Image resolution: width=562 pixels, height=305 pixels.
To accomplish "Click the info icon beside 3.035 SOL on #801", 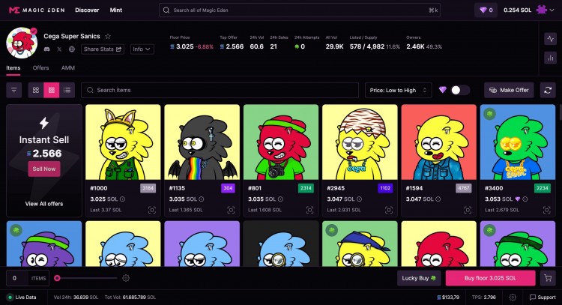I will [x=280, y=199].
